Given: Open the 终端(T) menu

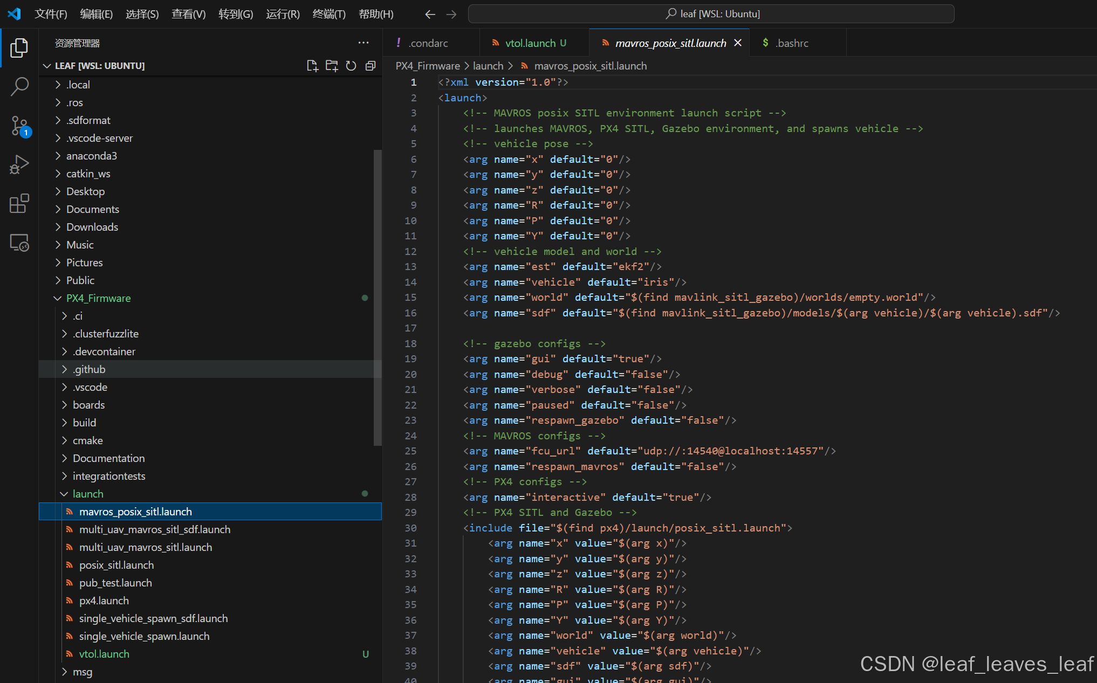Looking at the screenshot, I should [x=328, y=14].
